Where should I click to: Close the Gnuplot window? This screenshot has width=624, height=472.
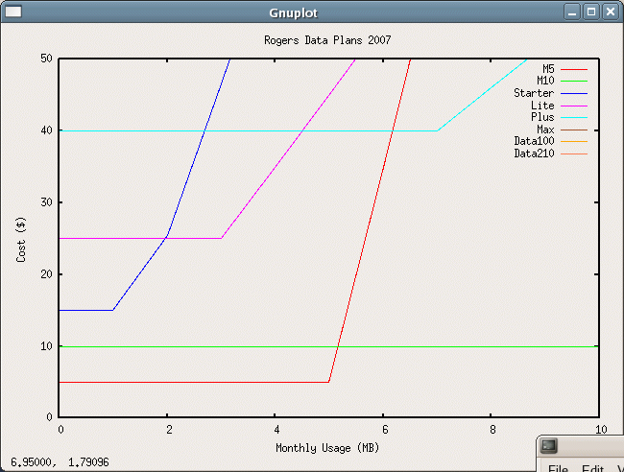click(x=611, y=12)
